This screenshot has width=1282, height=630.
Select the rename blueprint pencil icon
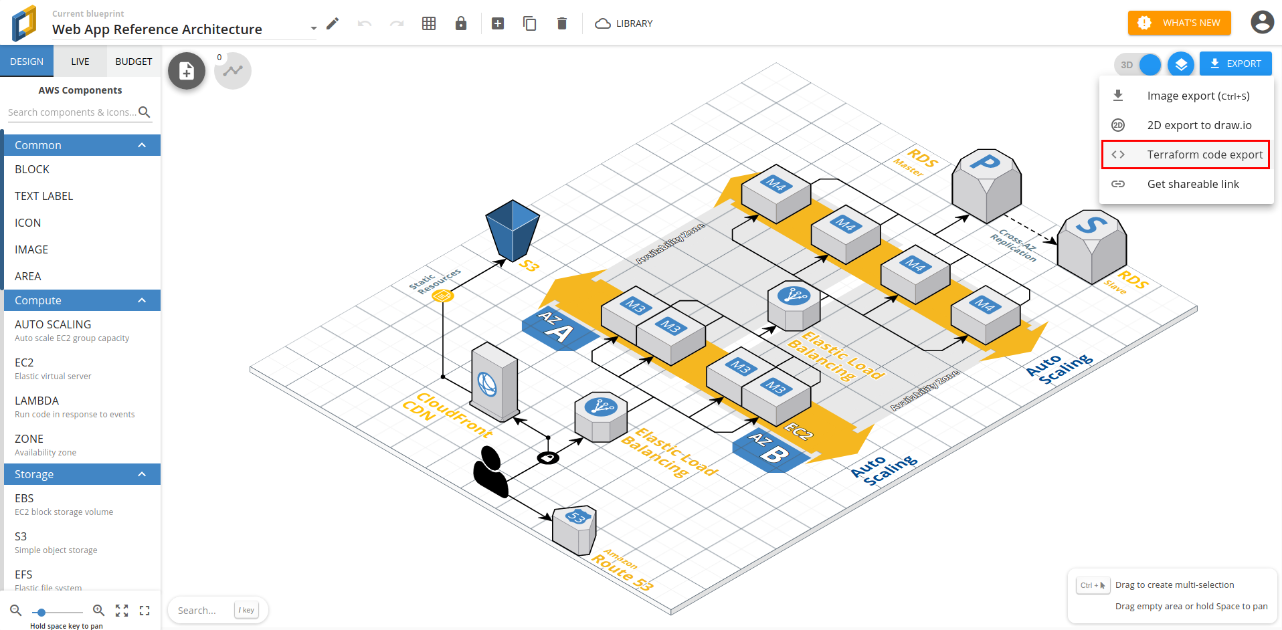332,23
